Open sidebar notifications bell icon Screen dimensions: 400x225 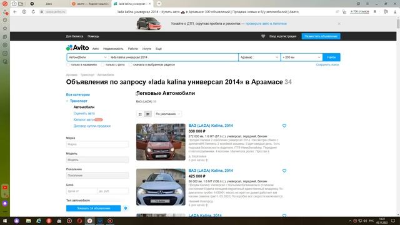point(5,12)
